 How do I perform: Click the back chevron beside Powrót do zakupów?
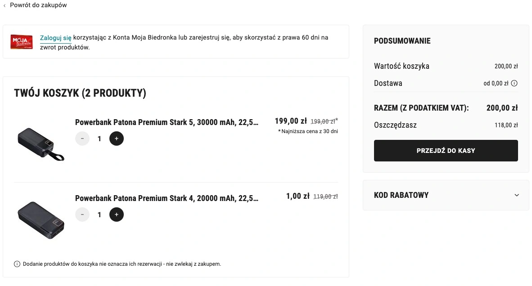coord(5,5)
